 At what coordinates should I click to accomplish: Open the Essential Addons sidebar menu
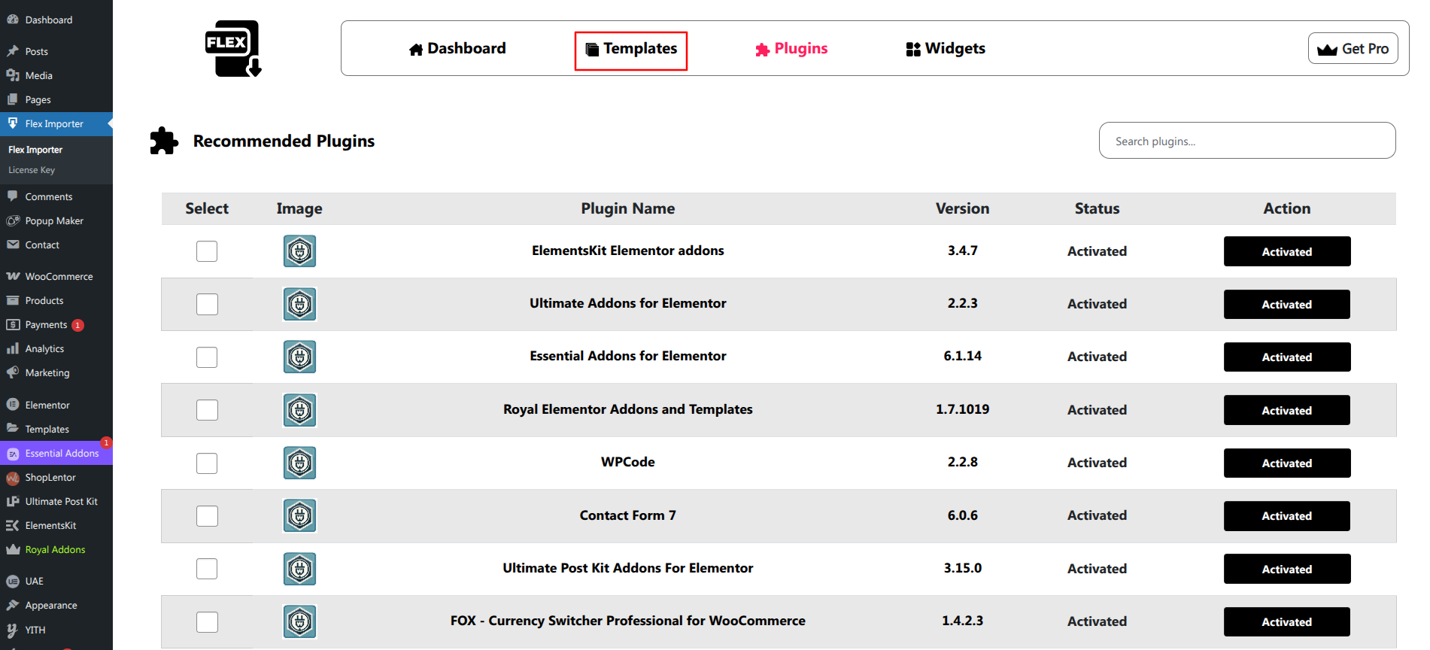(x=56, y=453)
